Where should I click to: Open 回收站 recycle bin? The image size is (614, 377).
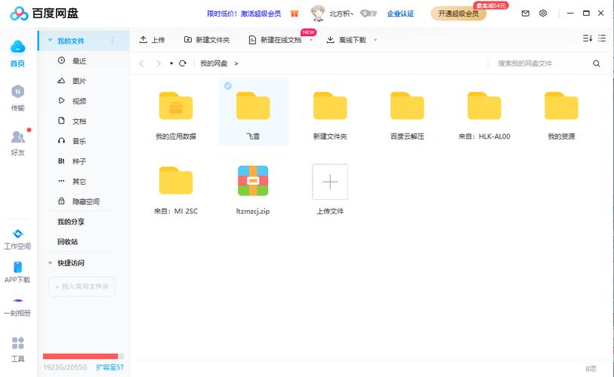point(67,242)
